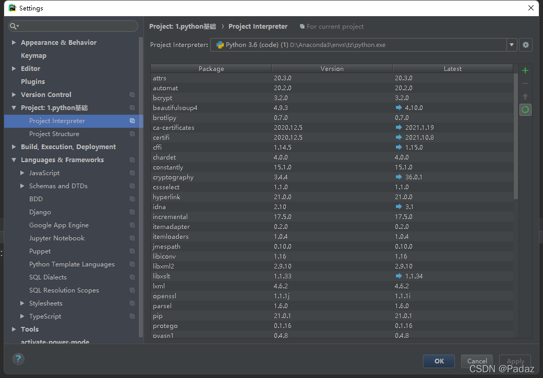Open the Google App Engine settings
This screenshot has height=378, width=543.
[59, 225]
